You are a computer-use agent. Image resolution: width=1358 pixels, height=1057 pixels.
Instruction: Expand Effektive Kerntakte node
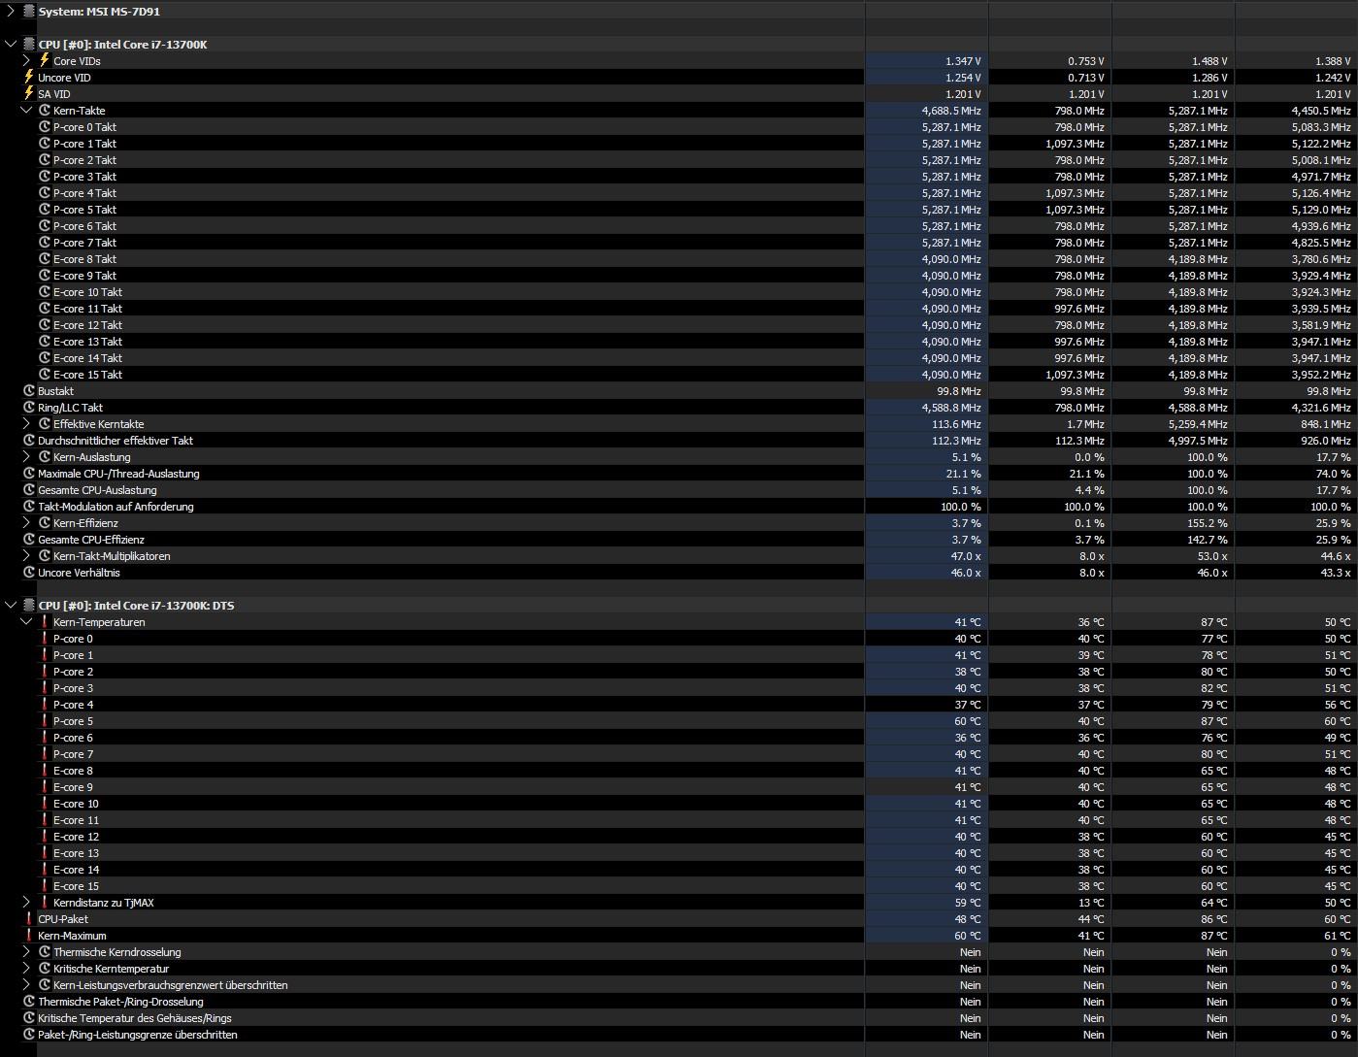pos(26,424)
